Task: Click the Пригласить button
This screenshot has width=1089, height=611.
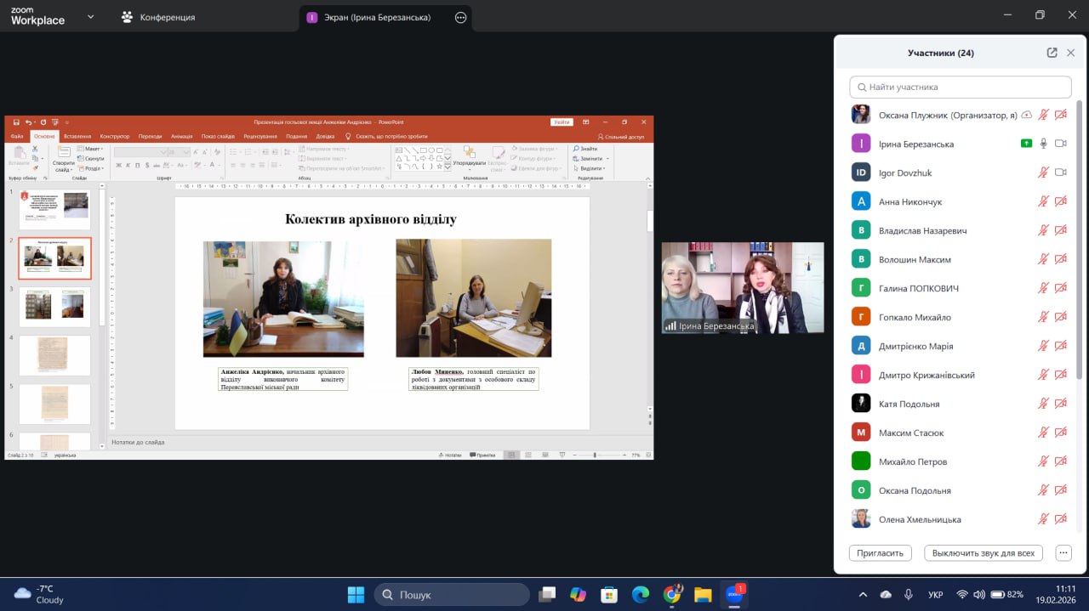Action: [x=880, y=552]
